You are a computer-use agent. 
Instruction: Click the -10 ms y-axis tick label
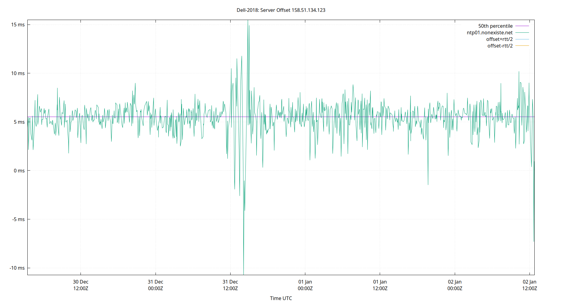tap(17, 268)
